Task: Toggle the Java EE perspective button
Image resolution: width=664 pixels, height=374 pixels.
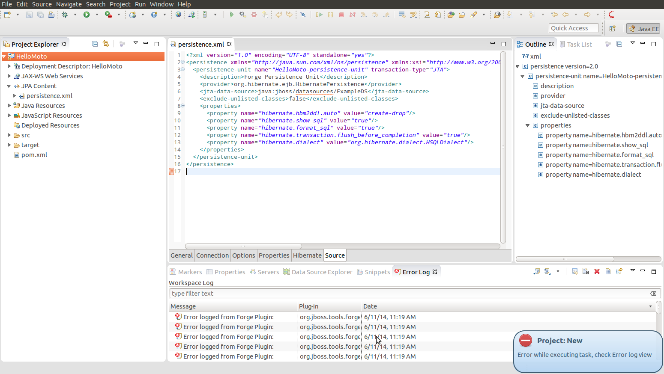Action: point(643,29)
